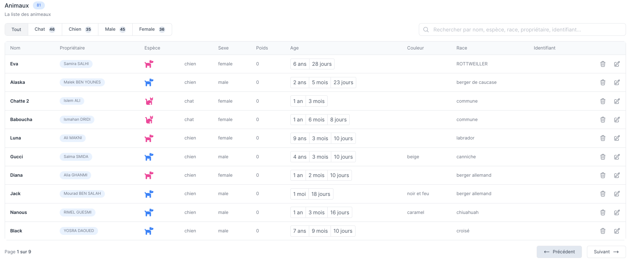The width and height of the screenshot is (630, 262).
Task: Click the pink cat icon for Chatte 2
Action: point(149,101)
